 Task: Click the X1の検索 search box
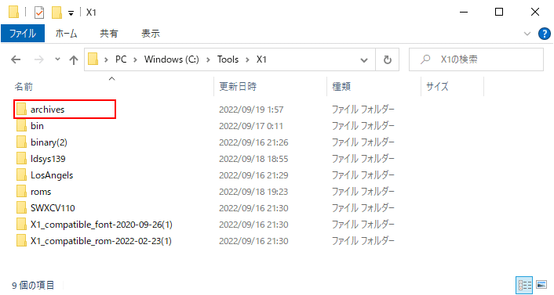(476, 59)
